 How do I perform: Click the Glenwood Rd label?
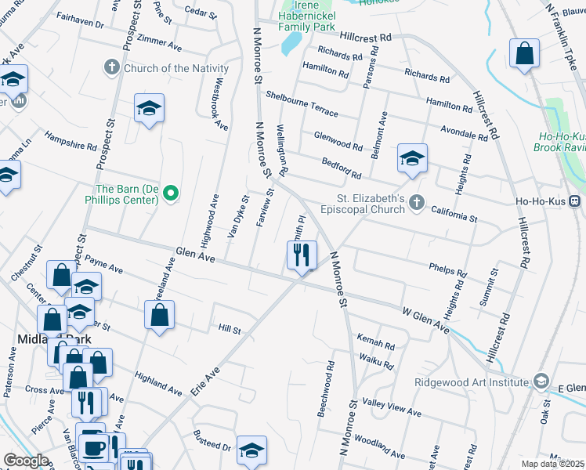coord(338,141)
